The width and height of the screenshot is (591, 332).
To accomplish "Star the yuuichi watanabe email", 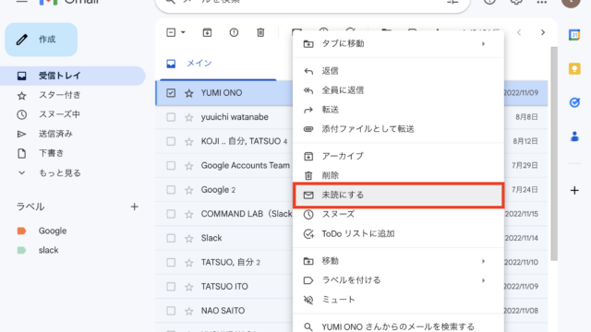I will [188, 117].
